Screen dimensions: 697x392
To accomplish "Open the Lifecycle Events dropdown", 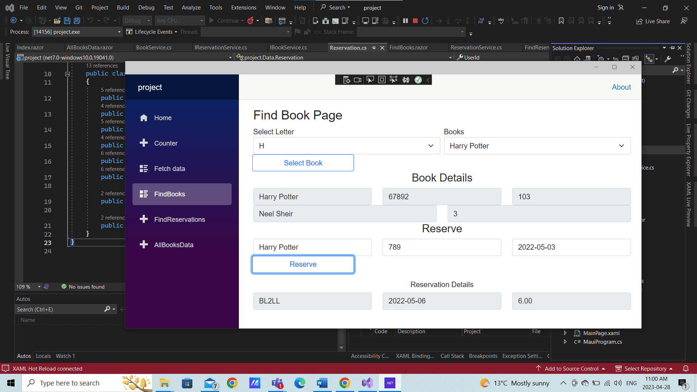I will (152, 32).
